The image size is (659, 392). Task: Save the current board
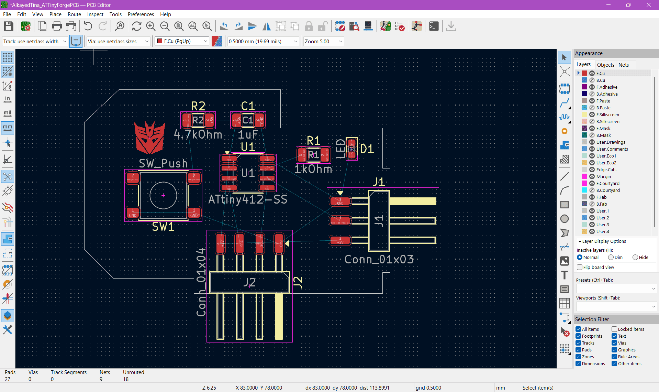click(8, 26)
